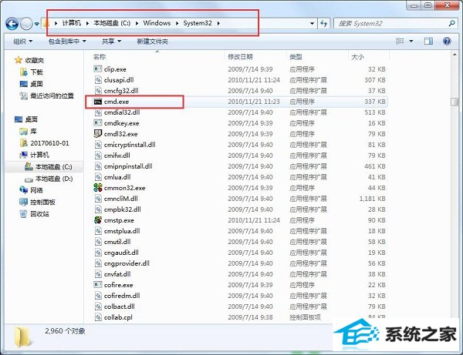Open the address bar history dropdown
The width and height of the screenshot is (463, 355).
click(x=312, y=24)
